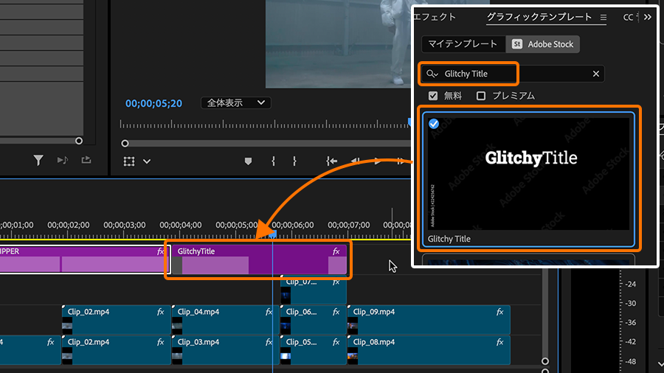Image resolution: width=664 pixels, height=373 pixels.
Task: Click the blue checkmark on Glitchy Title template
Action: click(434, 124)
